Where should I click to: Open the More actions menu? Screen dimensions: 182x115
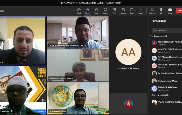(141, 11)
